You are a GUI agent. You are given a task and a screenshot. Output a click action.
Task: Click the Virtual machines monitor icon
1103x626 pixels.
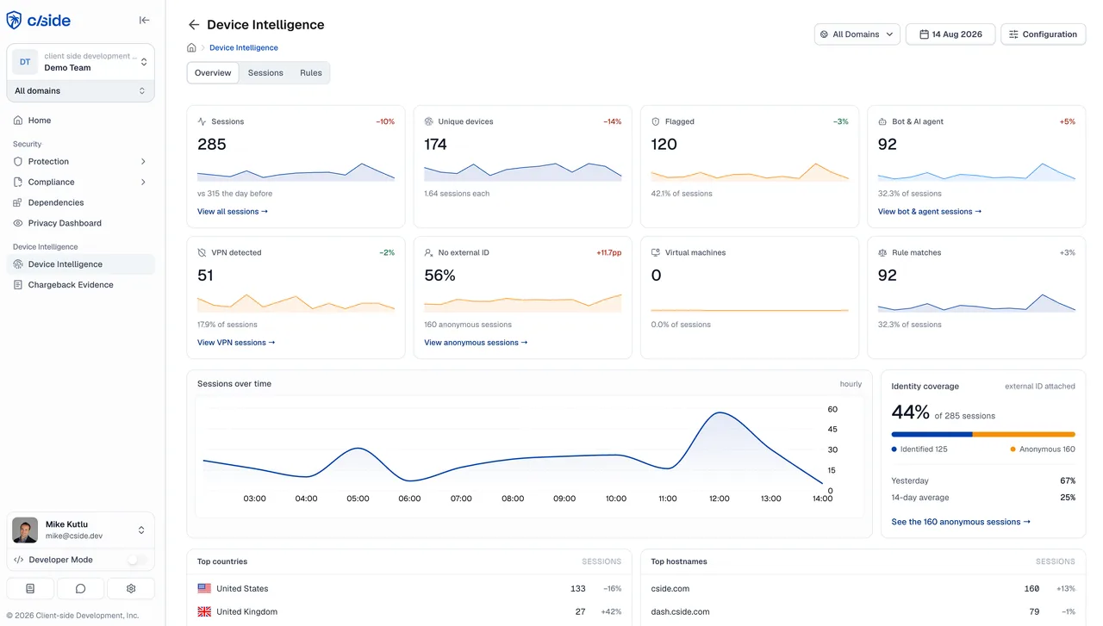click(x=656, y=253)
